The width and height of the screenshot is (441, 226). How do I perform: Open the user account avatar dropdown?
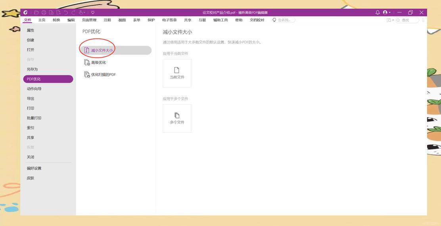click(387, 12)
